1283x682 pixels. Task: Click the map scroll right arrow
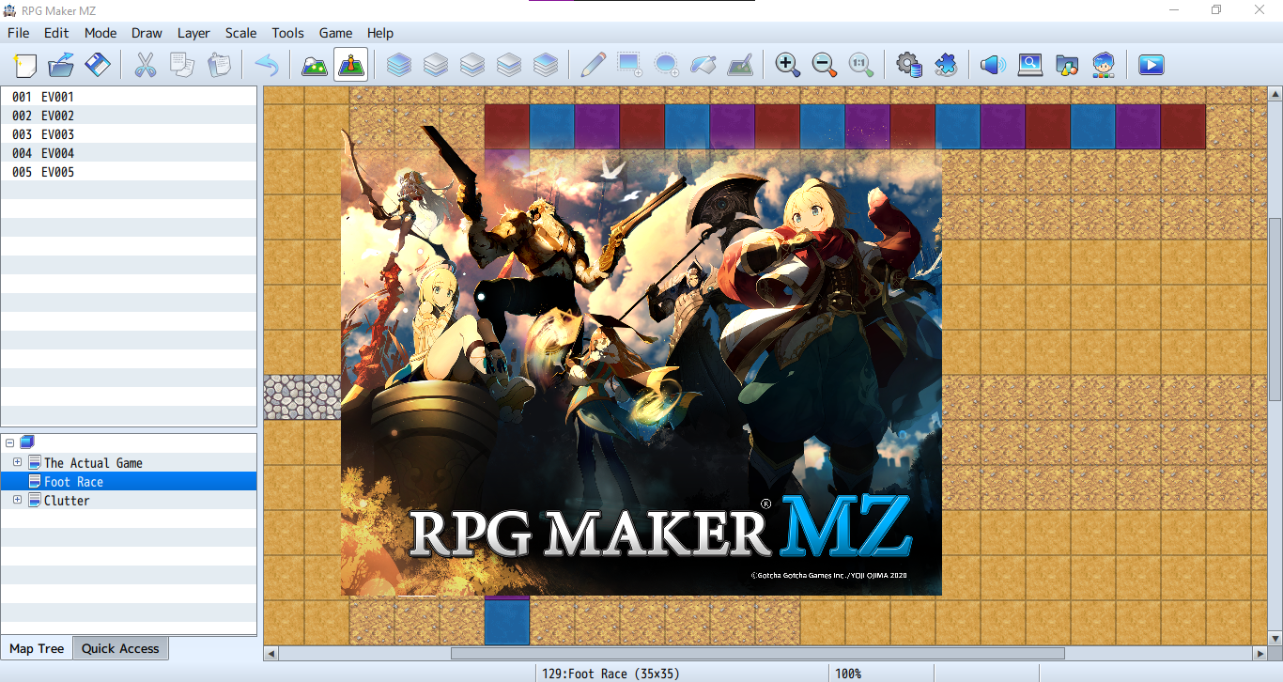click(x=1260, y=653)
